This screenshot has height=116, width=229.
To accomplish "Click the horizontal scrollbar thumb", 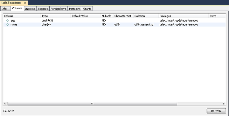I will [x=92, y=104].
